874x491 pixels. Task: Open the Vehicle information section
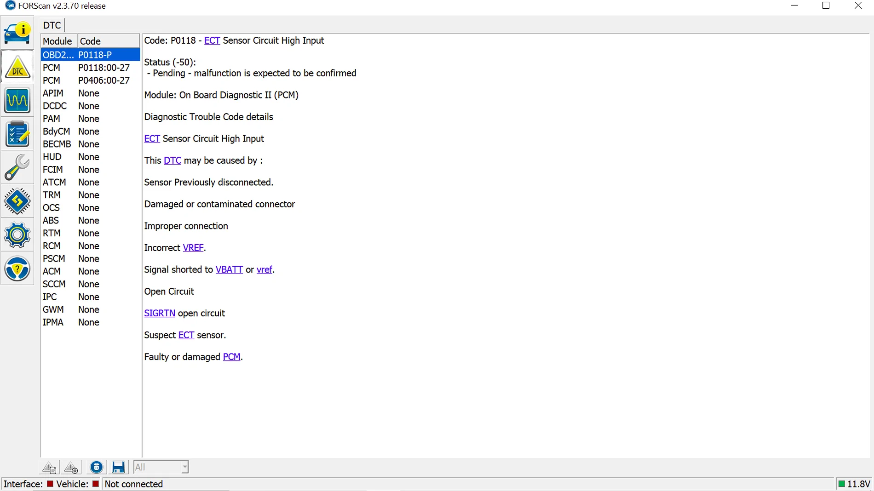tap(17, 33)
